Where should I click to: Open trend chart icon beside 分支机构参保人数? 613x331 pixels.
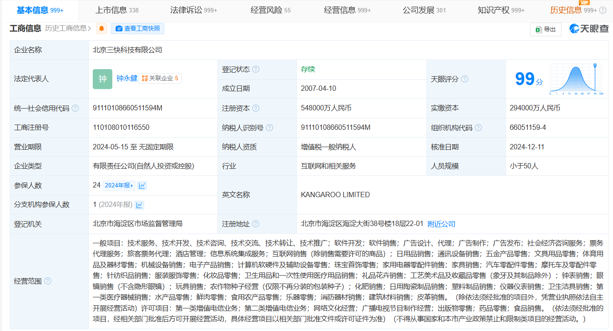(139, 205)
